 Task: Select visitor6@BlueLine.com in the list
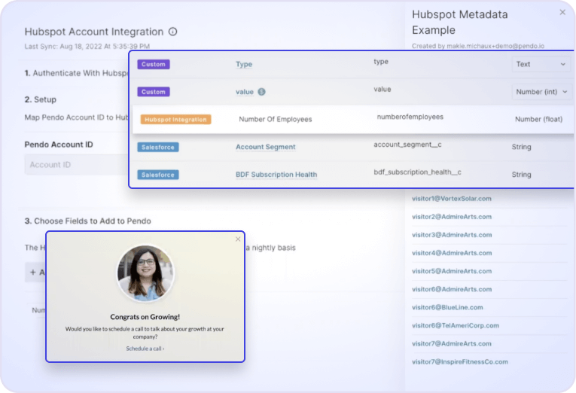coord(447,307)
